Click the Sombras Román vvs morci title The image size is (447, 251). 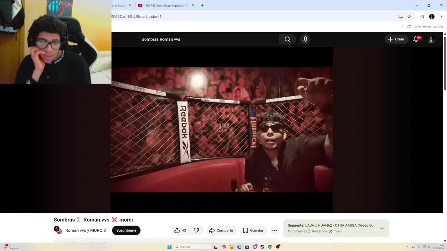pos(93,220)
